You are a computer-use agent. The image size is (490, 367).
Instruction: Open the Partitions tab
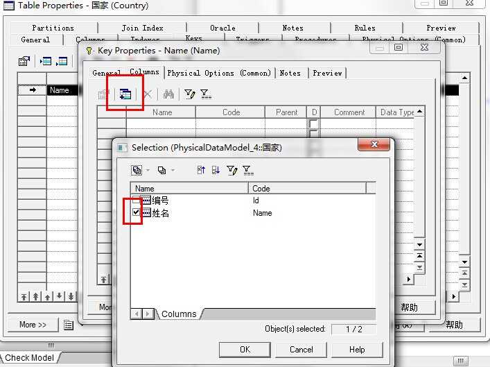53,28
